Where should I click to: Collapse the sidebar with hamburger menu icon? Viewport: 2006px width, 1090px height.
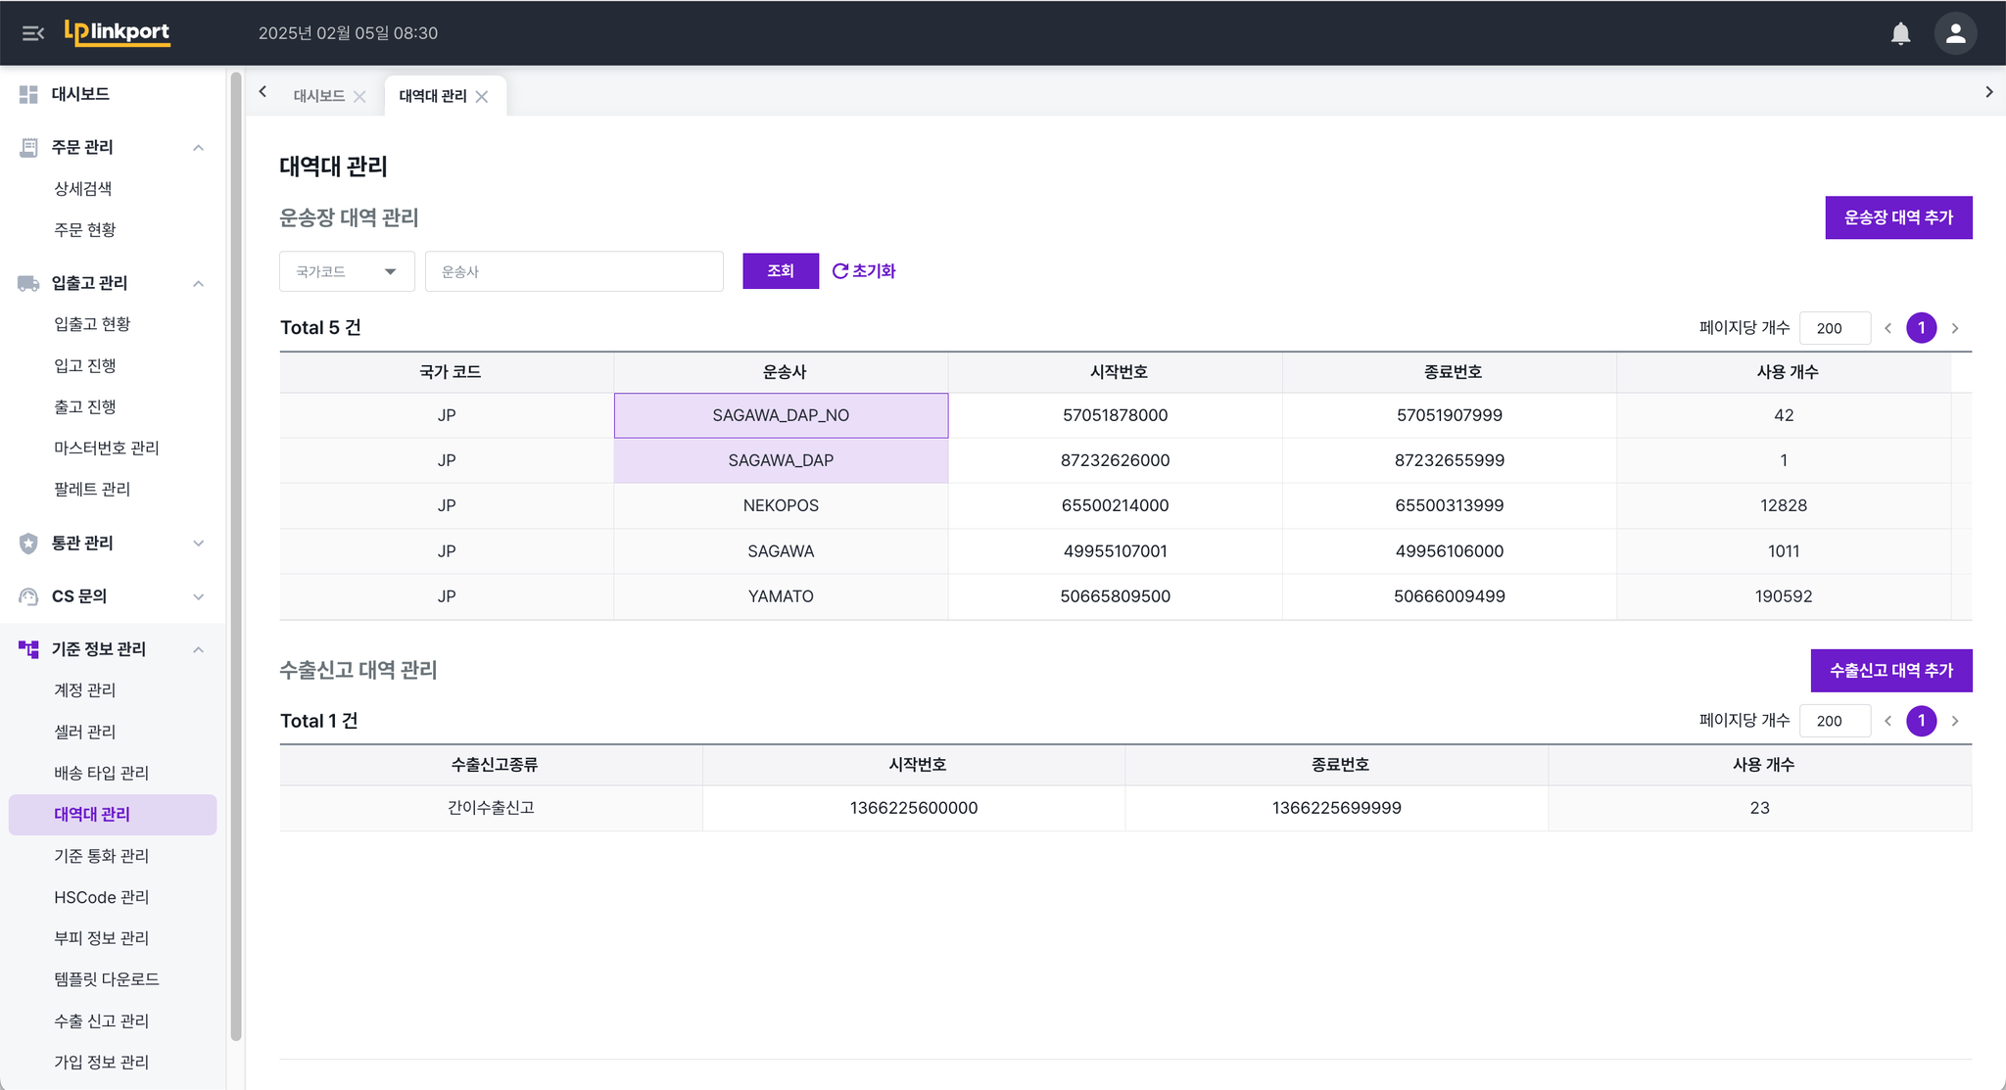pos(33,33)
